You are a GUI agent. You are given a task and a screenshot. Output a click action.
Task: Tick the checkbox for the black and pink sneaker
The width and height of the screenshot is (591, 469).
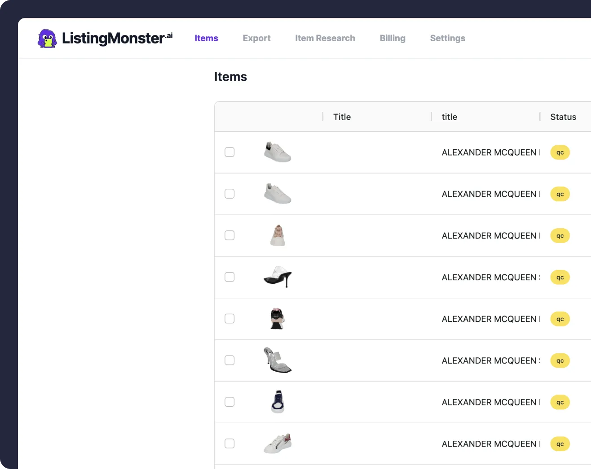[229, 319]
